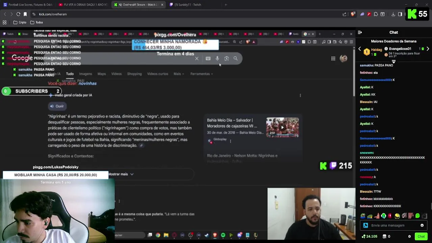Collapse chat using the top-left chat icon
The width and height of the screenshot is (432, 243).
tap(360, 32)
